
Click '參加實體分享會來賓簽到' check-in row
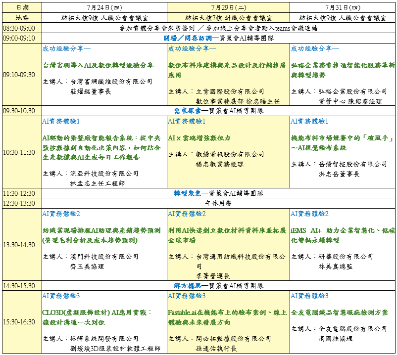point(218,28)
